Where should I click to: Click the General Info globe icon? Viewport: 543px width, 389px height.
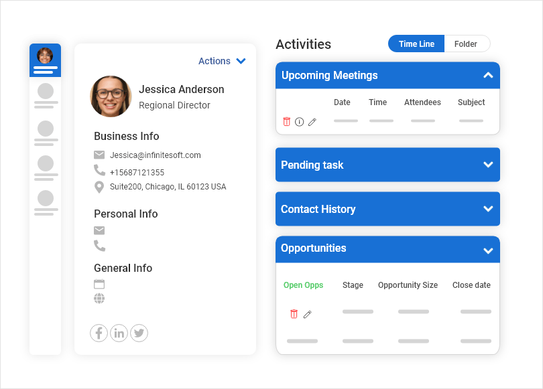pyautogui.click(x=99, y=298)
